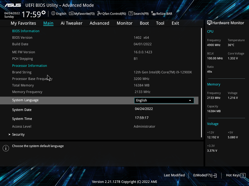Switch to My Favorites tab
The height and width of the screenshot is (186, 249).
(23, 23)
